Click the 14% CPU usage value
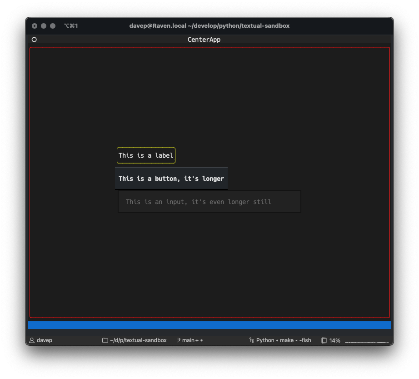 pyautogui.click(x=335, y=340)
